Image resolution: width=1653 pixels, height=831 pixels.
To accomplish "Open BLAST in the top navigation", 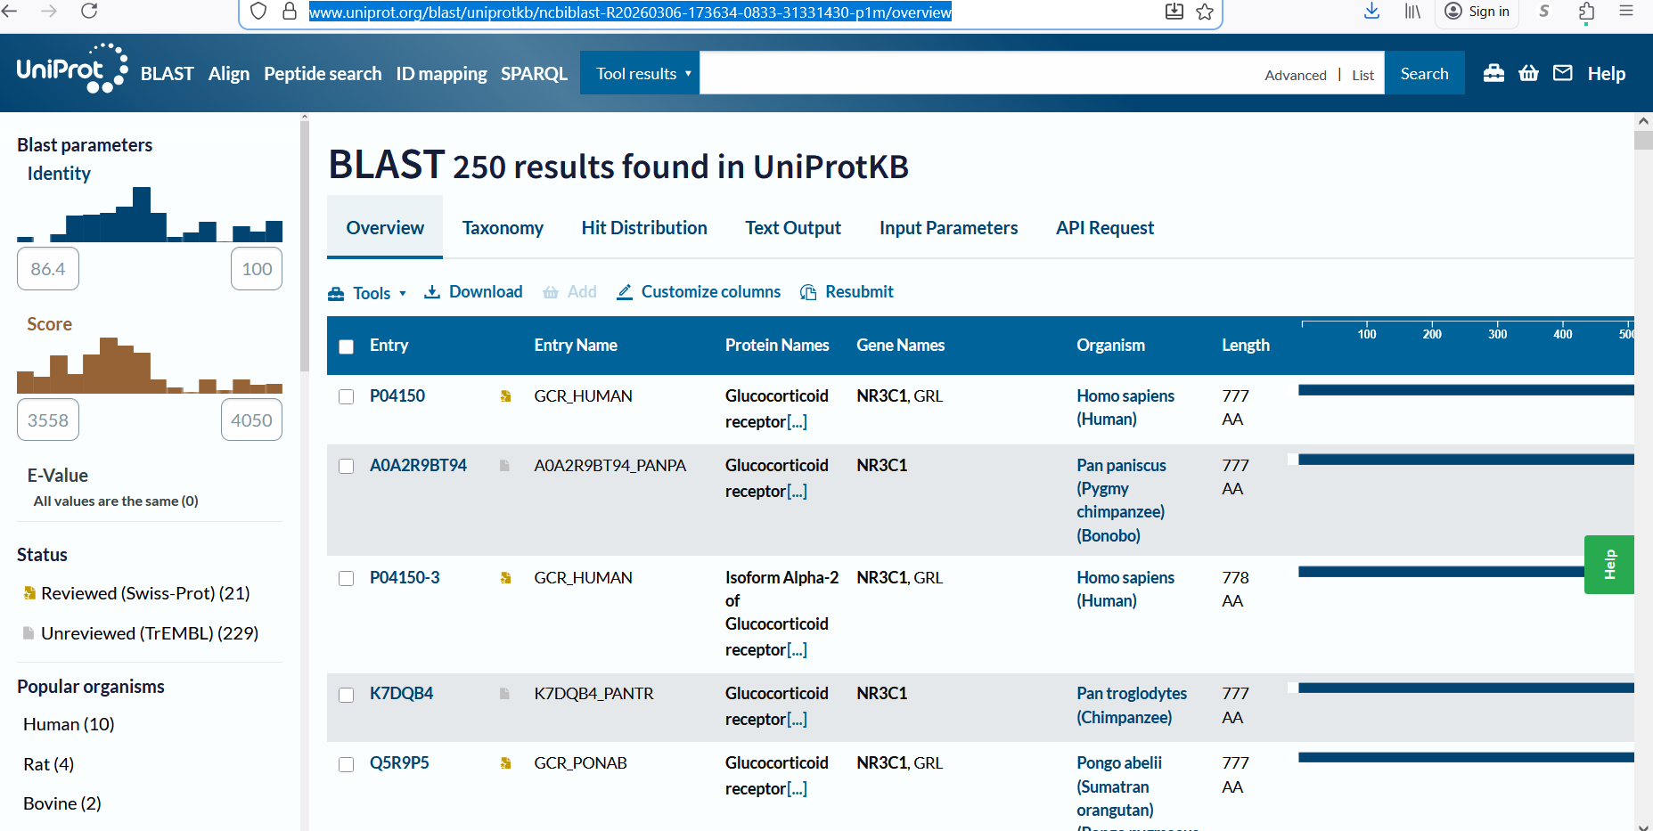I will click(168, 74).
